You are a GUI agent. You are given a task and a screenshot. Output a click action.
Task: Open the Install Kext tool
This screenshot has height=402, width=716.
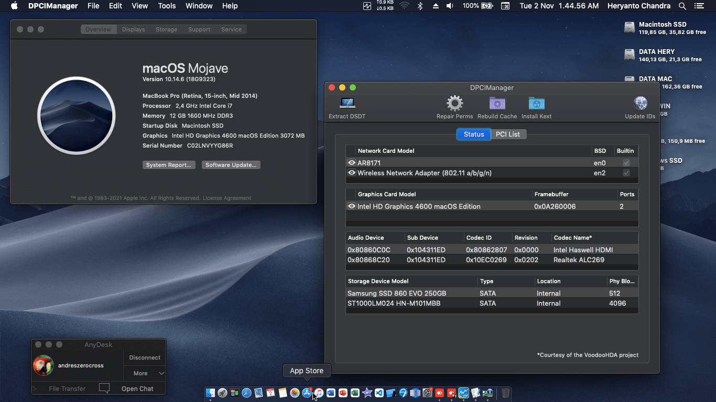tap(536, 103)
